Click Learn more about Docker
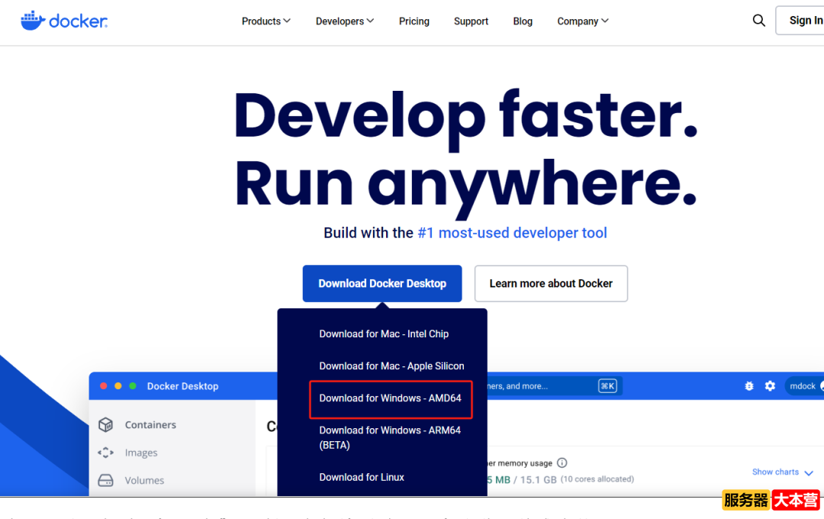824x519 pixels. tap(551, 283)
